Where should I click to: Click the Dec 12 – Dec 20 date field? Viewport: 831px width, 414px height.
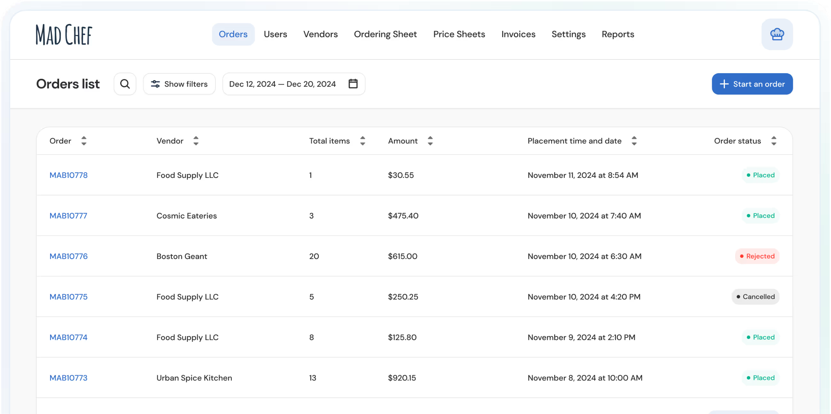click(282, 84)
